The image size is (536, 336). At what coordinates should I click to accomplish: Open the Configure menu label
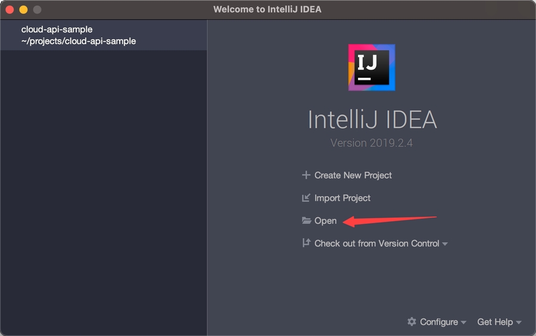pos(438,322)
